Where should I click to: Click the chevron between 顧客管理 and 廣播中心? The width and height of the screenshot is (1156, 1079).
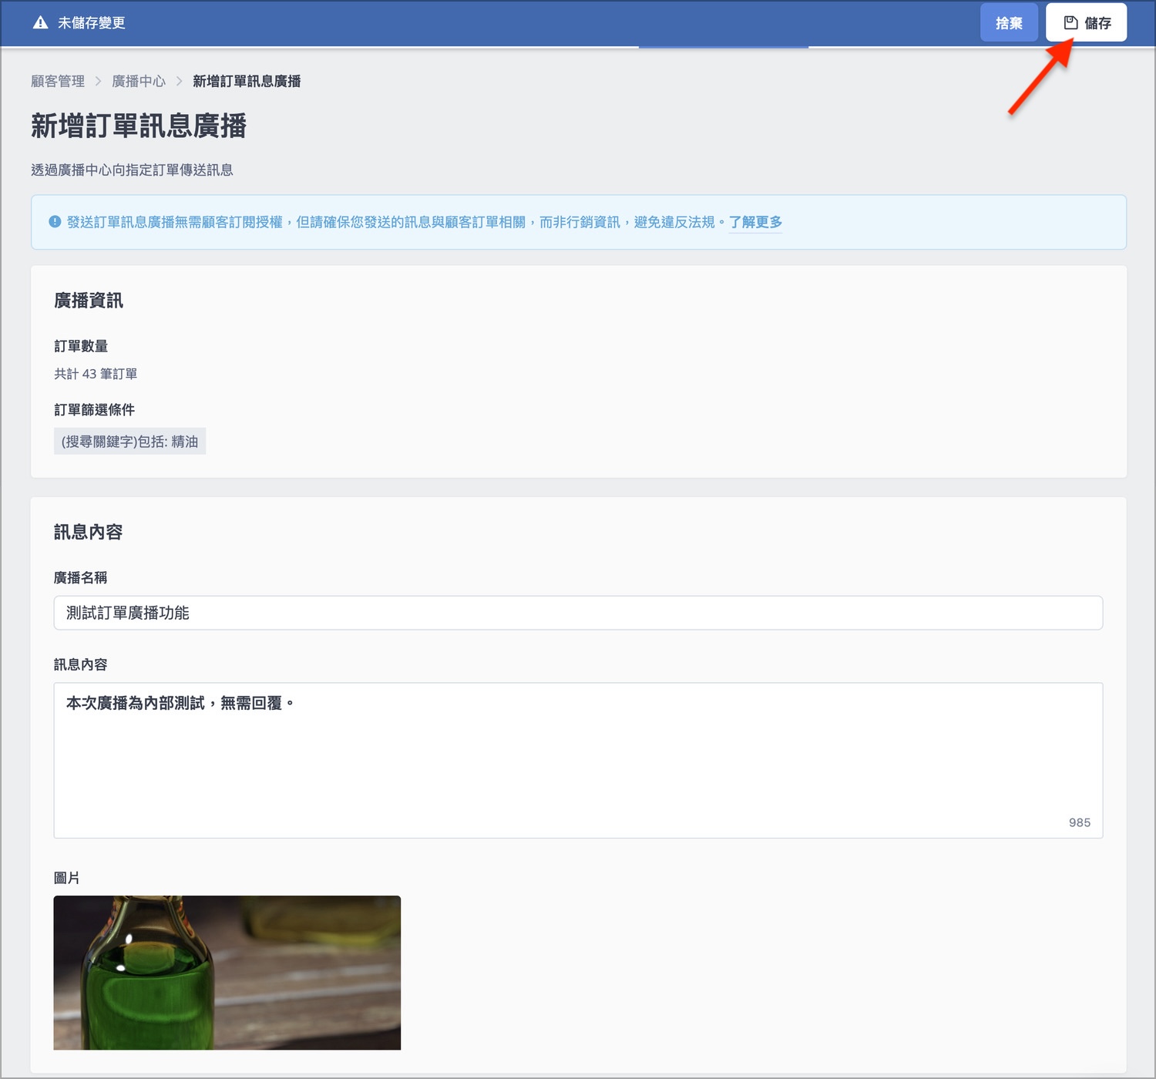pos(99,81)
